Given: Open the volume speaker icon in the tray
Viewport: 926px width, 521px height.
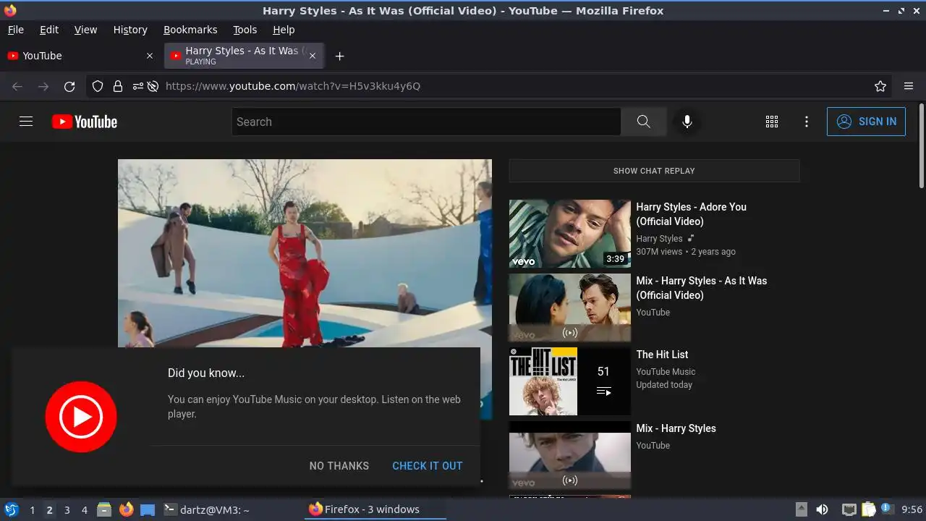Looking at the screenshot, I should (x=822, y=509).
